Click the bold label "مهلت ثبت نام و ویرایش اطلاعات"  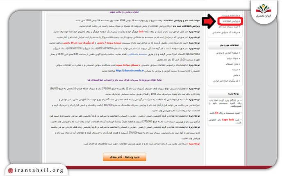(181, 20)
